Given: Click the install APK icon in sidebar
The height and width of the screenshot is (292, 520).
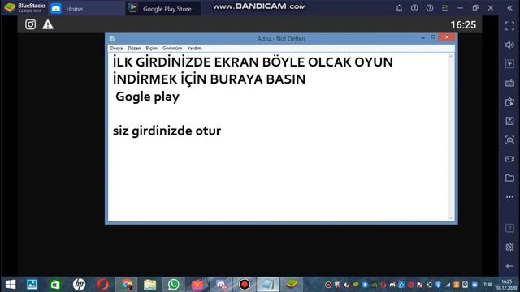Looking at the screenshot, I should [509, 121].
